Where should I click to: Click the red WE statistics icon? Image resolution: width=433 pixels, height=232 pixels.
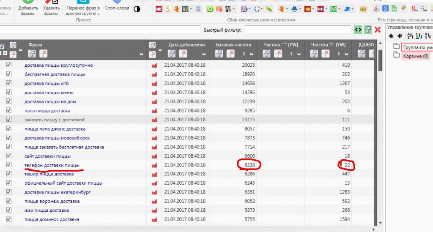[x=159, y=9]
